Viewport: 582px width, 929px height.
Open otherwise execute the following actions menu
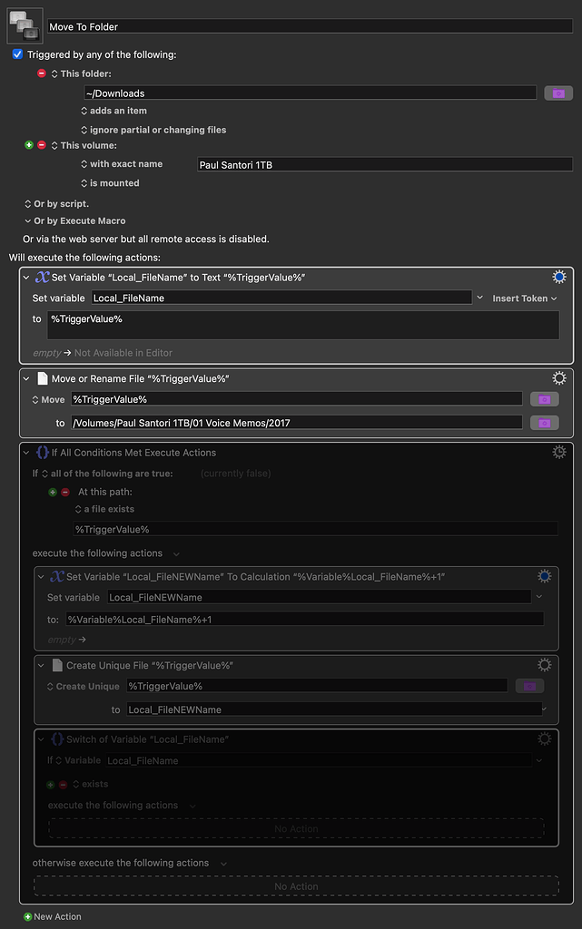pos(223,864)
